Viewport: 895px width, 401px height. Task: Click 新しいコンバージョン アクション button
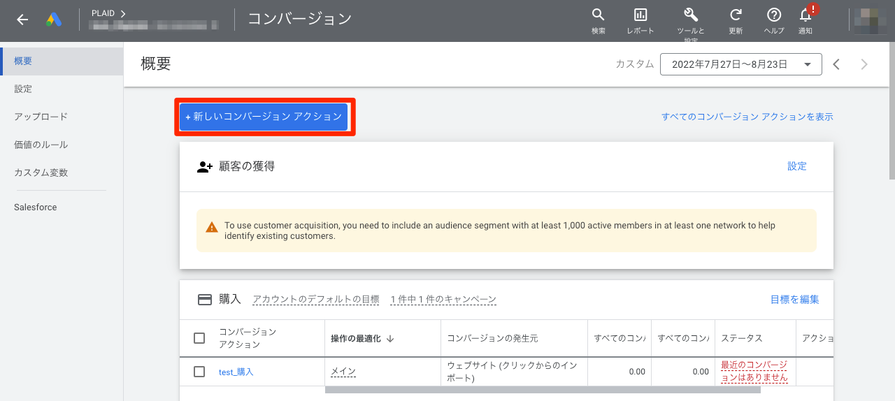click(x=264, y=117)
